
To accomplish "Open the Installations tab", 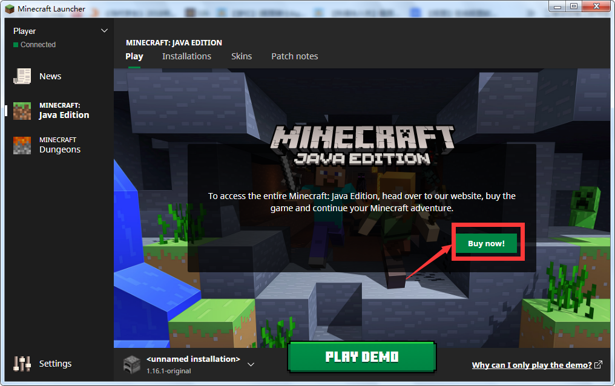I will 186,56.
